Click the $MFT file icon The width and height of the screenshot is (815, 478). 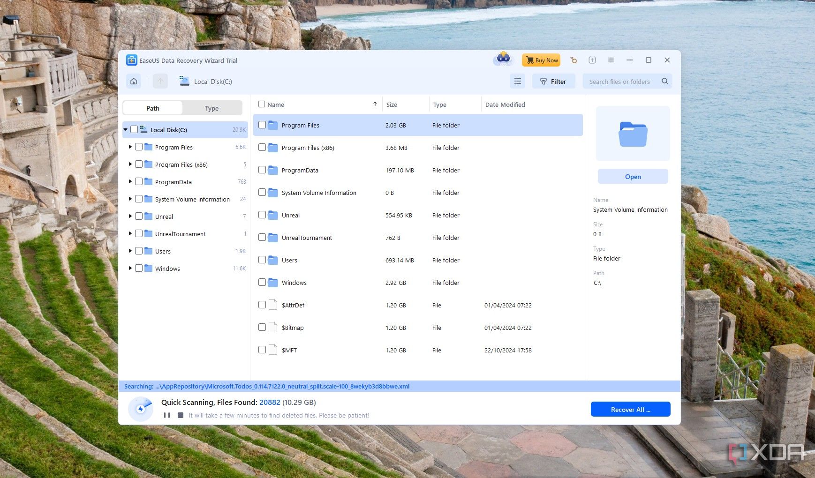tap(273, 350)
